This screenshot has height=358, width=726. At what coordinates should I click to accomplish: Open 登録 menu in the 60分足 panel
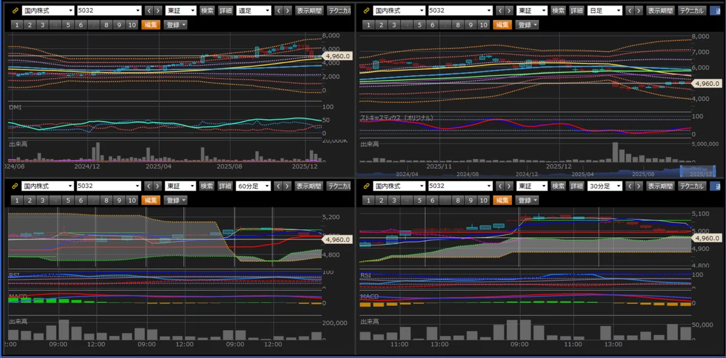175,200
